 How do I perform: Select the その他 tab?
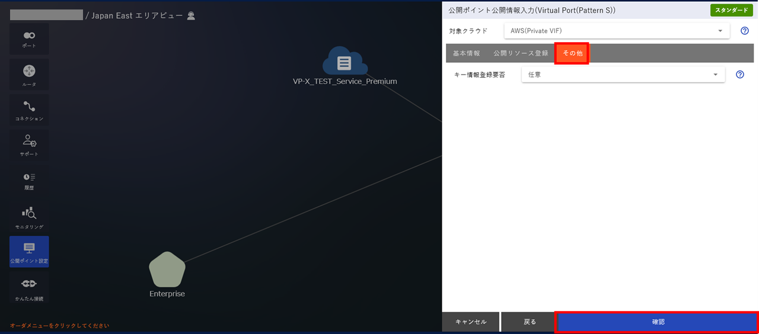572,53
